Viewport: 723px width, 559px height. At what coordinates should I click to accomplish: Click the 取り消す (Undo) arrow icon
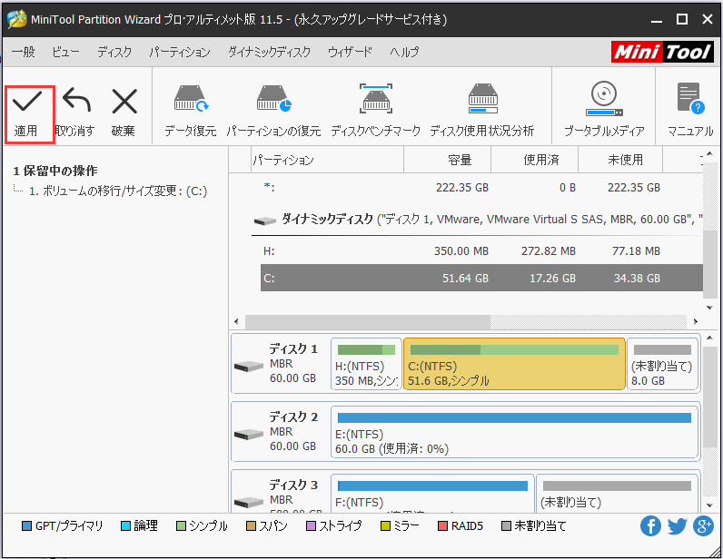(75, 103)
